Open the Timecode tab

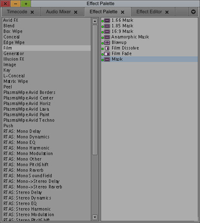pos(17,12)
